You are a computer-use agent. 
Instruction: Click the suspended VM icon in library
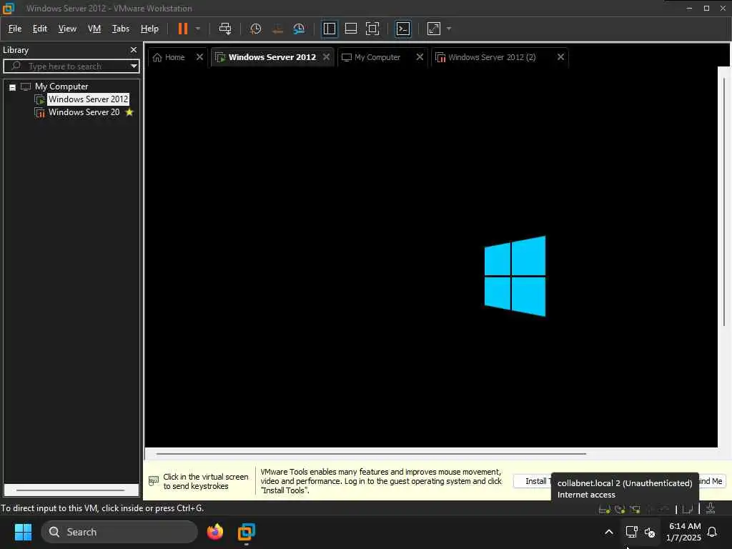(40, 112)
